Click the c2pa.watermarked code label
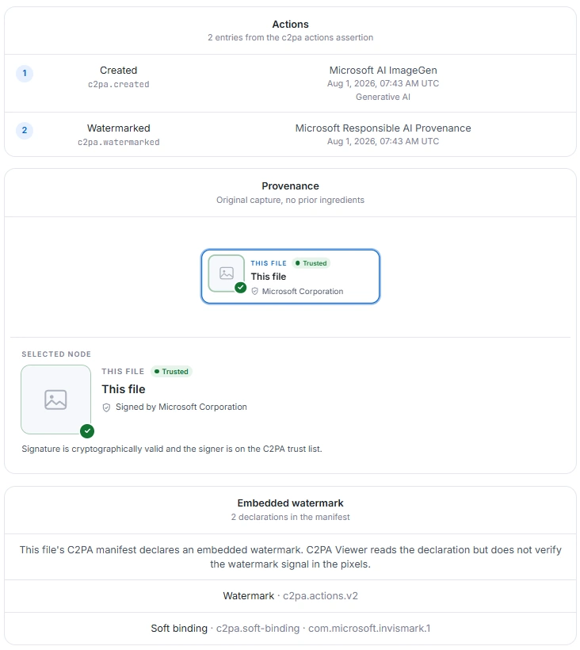Image resolution: width=580 pixels, height=650 pixels. [x=119, y=142]
